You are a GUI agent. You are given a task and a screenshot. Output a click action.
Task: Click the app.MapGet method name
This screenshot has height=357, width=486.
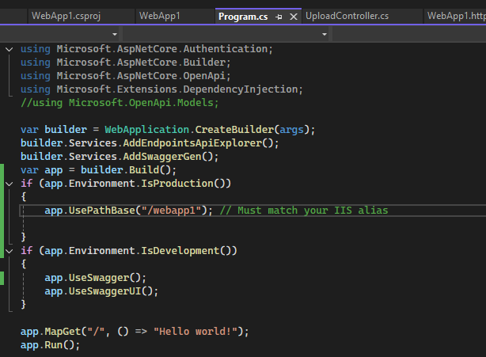[63, 332]
